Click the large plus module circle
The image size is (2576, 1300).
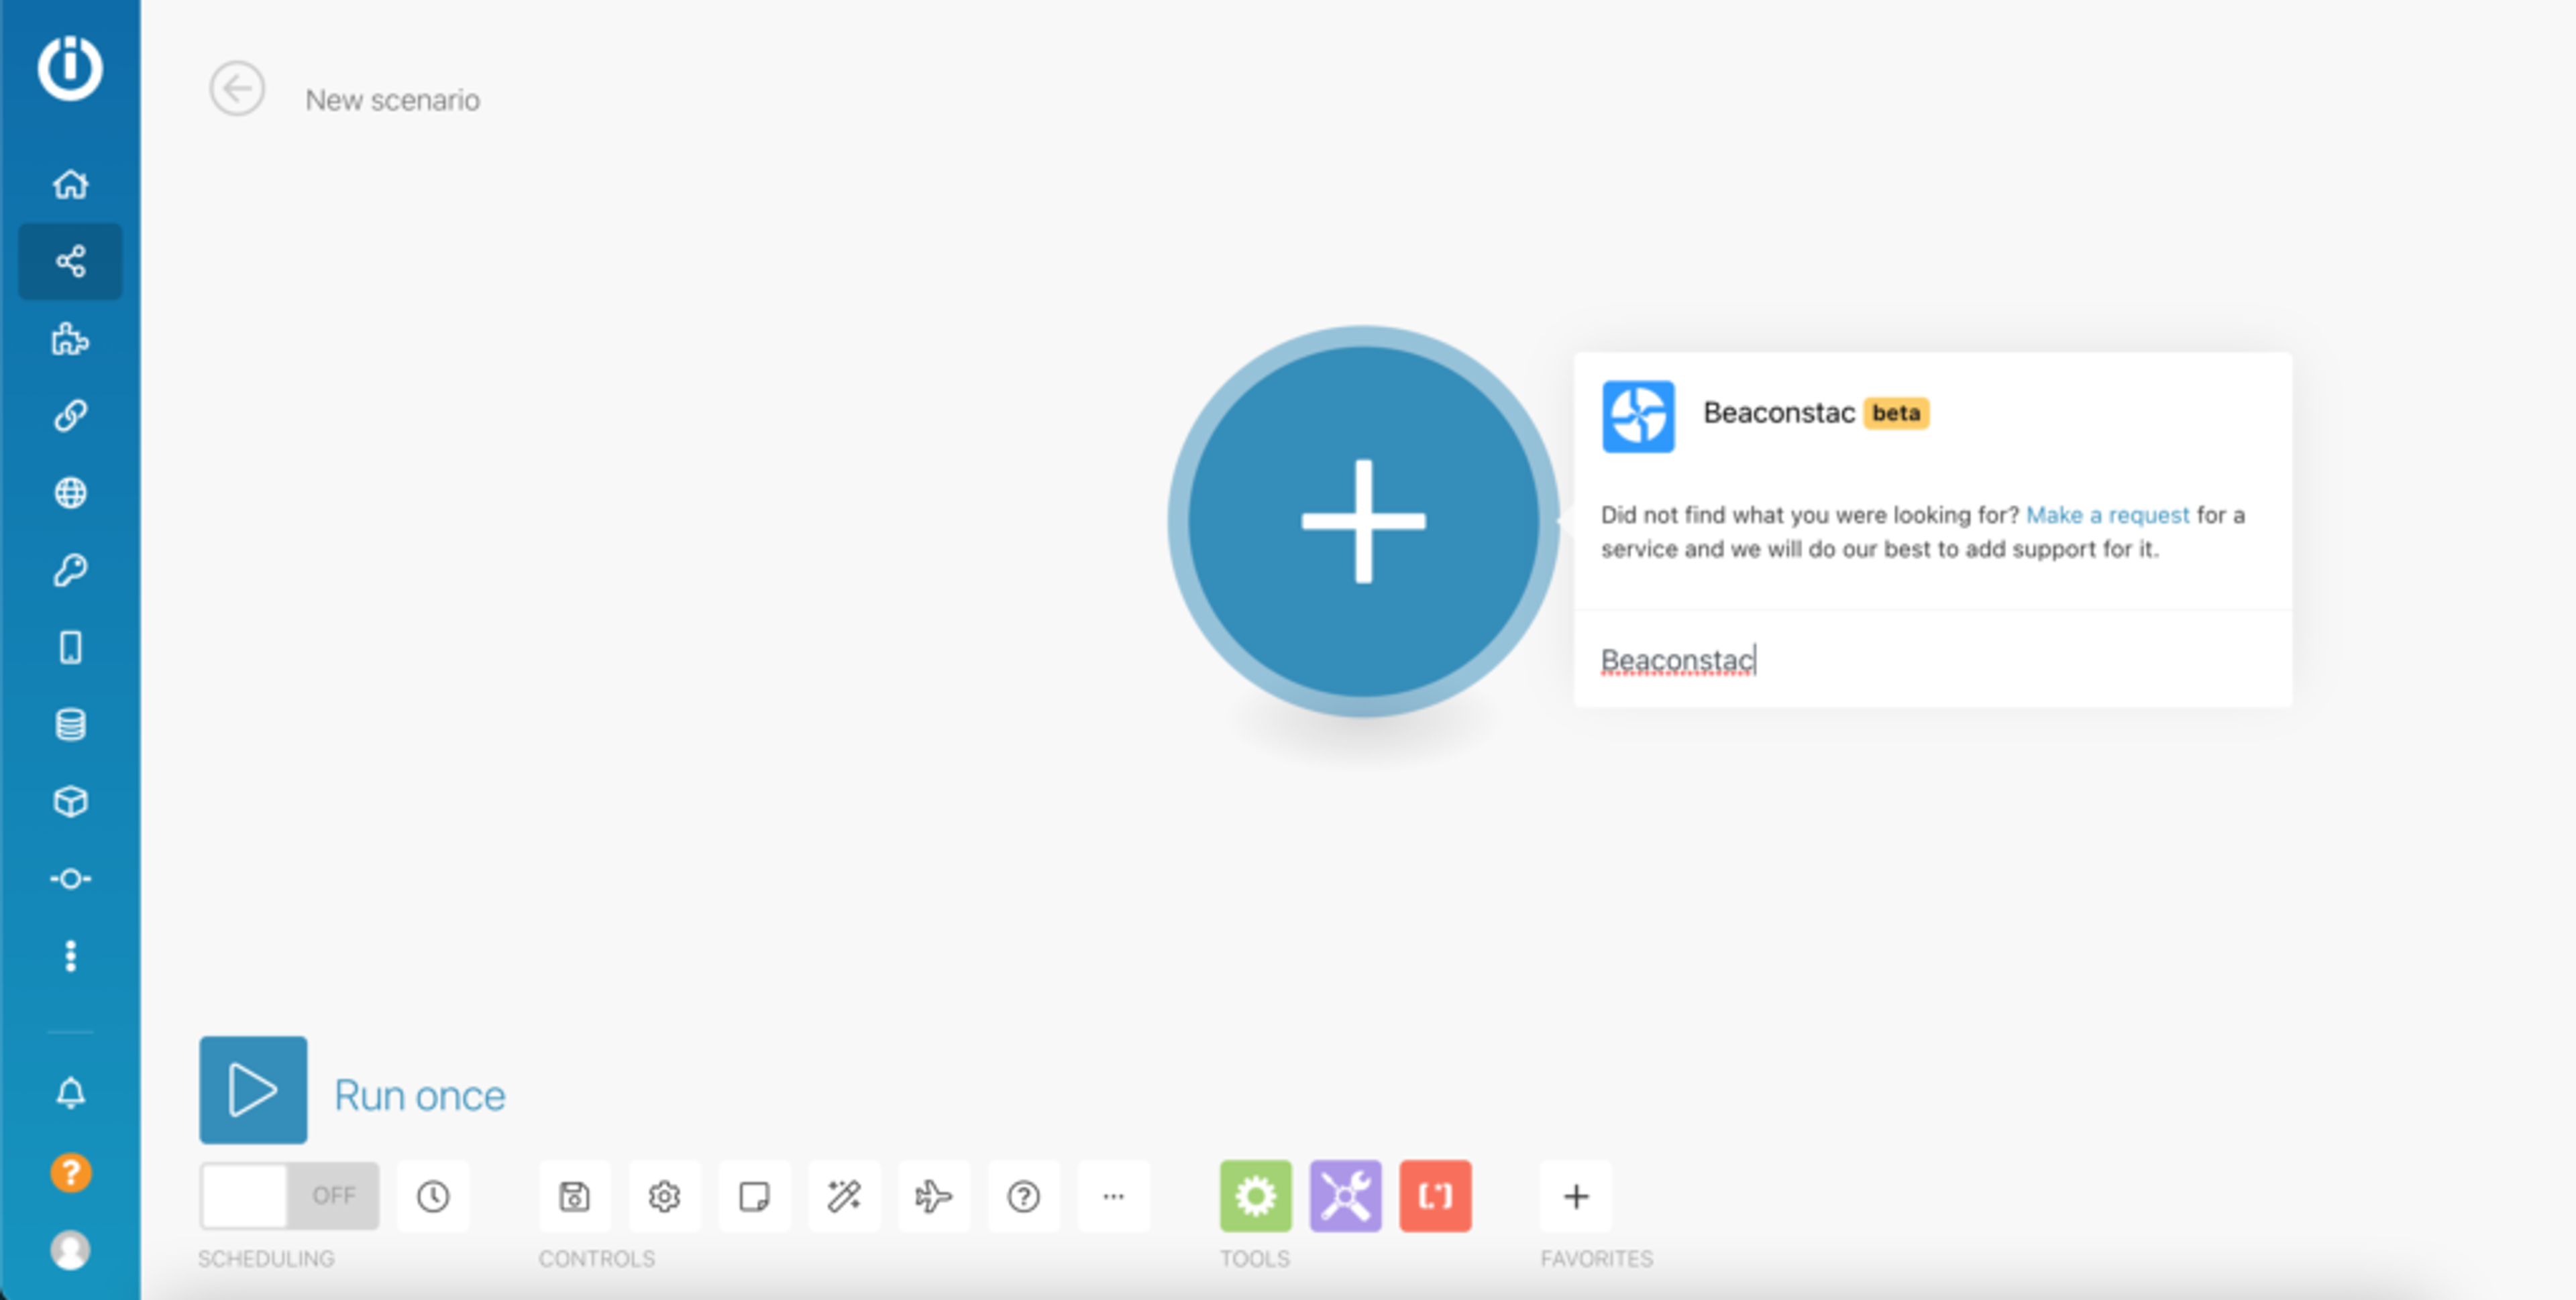(x=1364, y=522)
